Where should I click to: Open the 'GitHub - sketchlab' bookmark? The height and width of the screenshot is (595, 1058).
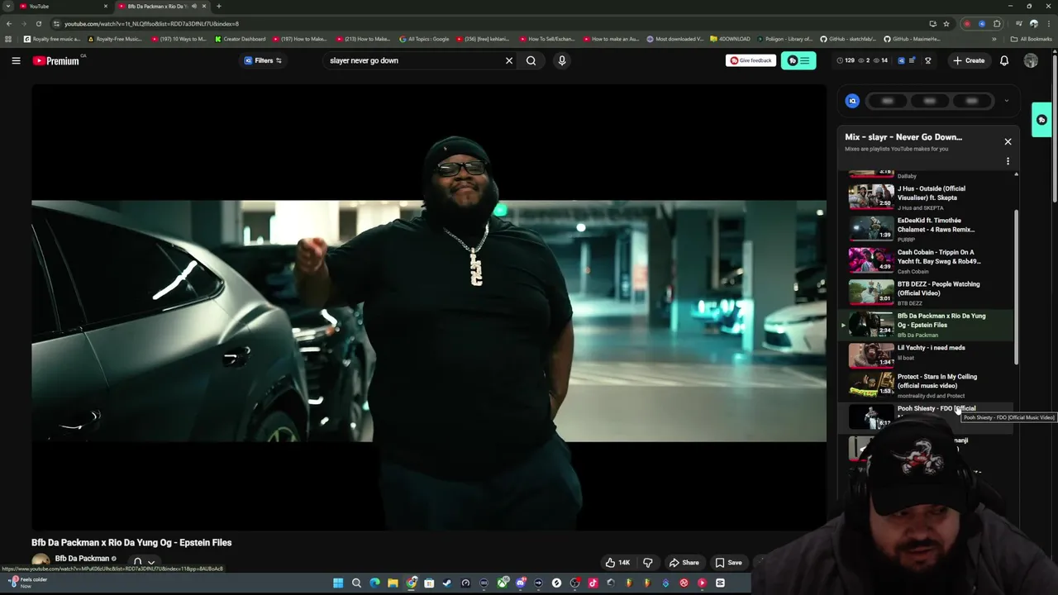[x=847, y=39]
